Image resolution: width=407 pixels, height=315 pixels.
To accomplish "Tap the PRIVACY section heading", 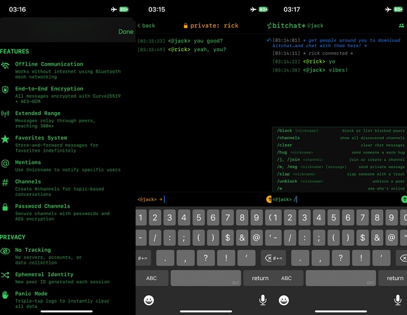I will (13, 237).
